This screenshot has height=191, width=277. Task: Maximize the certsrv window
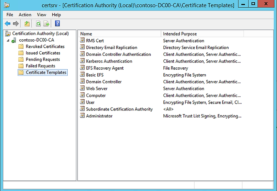pyautogui.click(x=253, y=4)
